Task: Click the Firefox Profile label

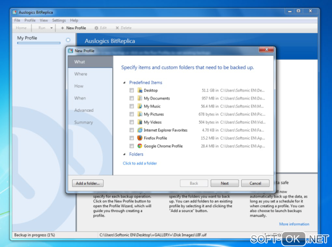Action: [155, 138]
